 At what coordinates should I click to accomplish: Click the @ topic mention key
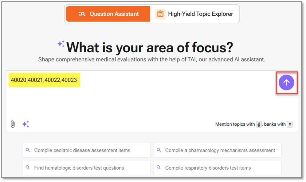(259, 124)
